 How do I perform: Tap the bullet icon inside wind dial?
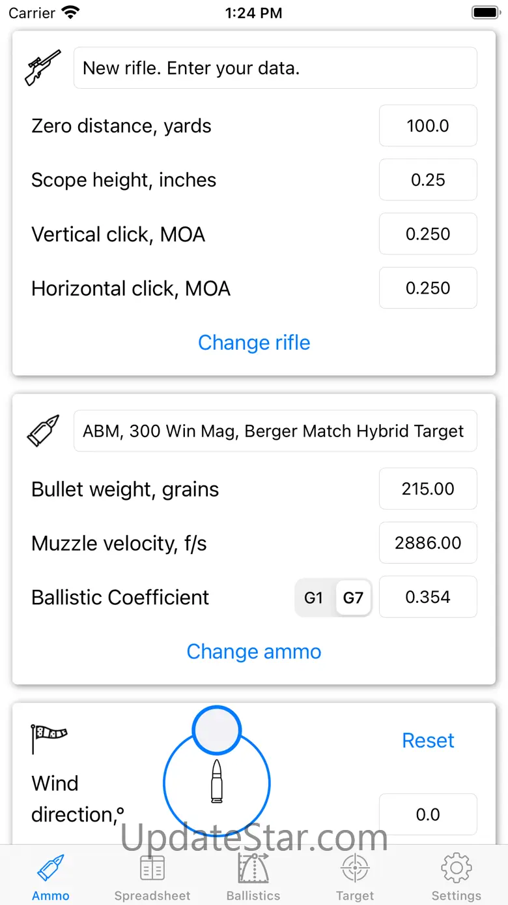tap(217, 781)
